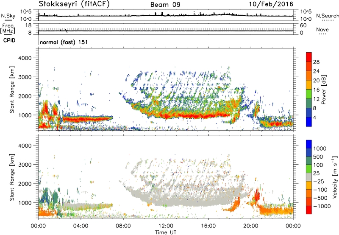Click the 'Beam 09' label
The height and width of the screenshot is (235, 339).
pyautogui.click(x=165, y=5)
